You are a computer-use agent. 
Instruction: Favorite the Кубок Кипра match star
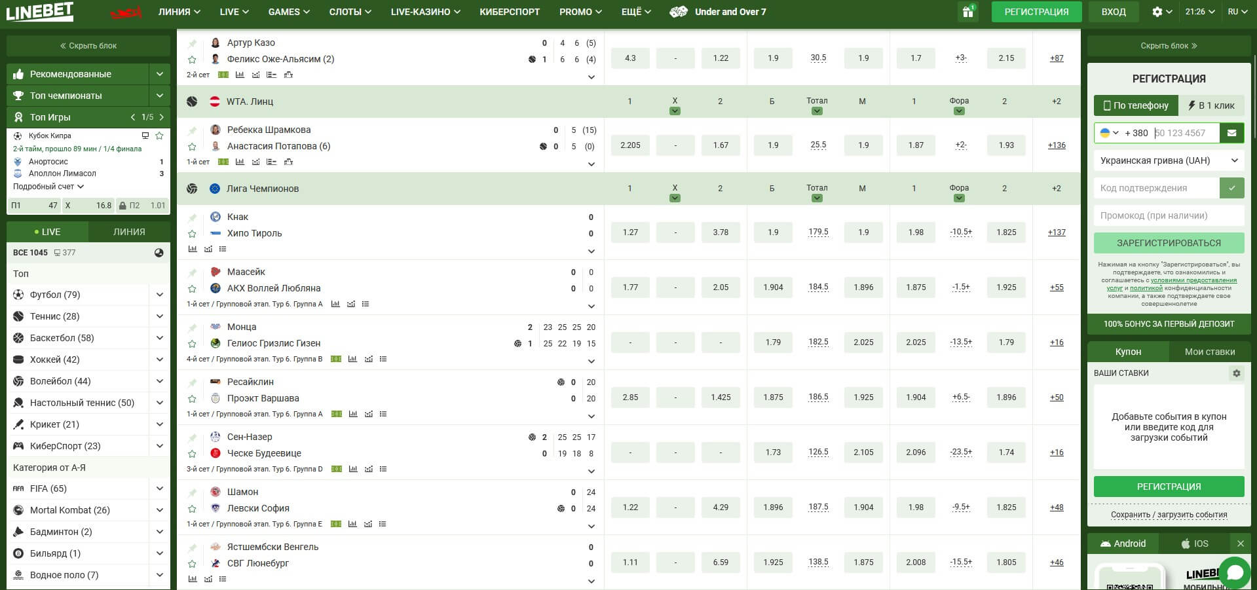coord(159,136)
